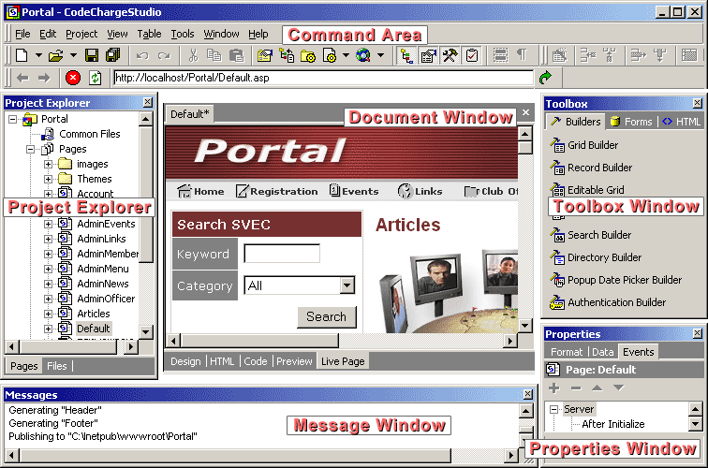Choose Authentication Builder from Toolbox
Image resolution: width=708 pixels, height=468 pixels.
point(618,302)
